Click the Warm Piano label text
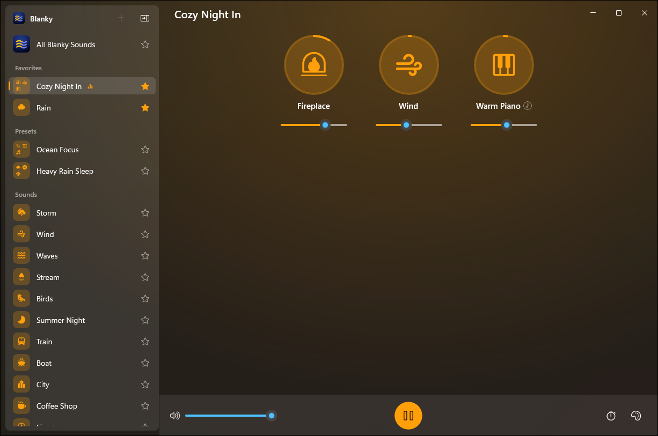The image size is (658, 436). (498, 106)
